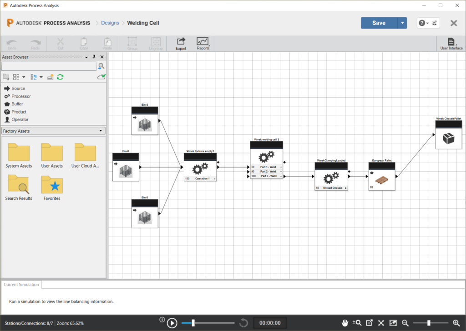Click the thumbnail view grid icon
466x331 pixels.
[16, 77]
